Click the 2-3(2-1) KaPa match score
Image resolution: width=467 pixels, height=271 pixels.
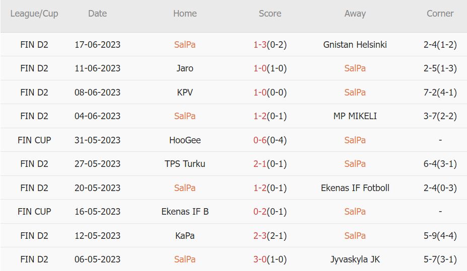[270, 235]
